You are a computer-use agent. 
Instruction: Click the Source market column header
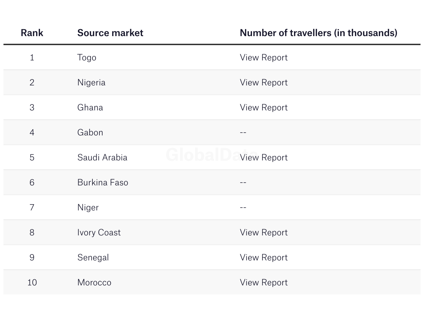click(110, 33)
